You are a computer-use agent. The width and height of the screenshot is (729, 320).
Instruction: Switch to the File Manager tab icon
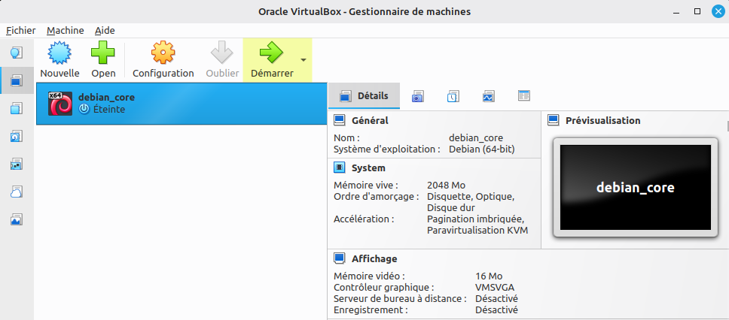(x=524, y=96)
